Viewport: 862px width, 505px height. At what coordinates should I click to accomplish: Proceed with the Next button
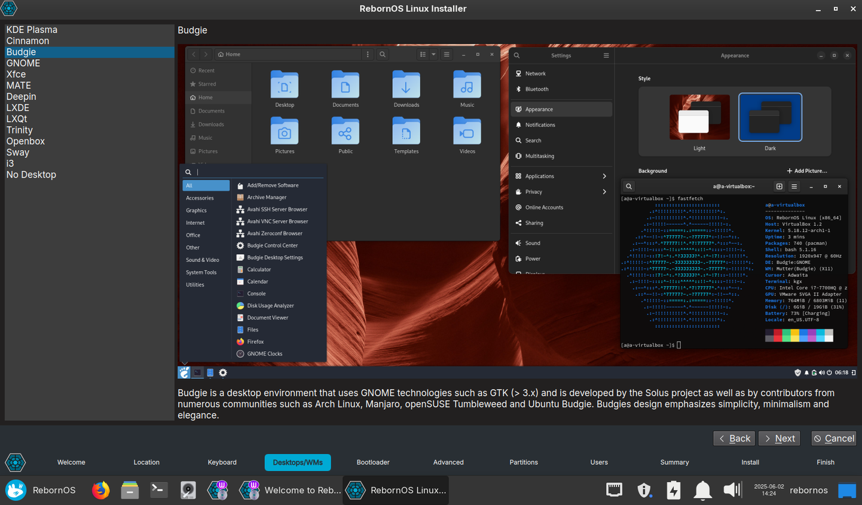coord(779,439)
